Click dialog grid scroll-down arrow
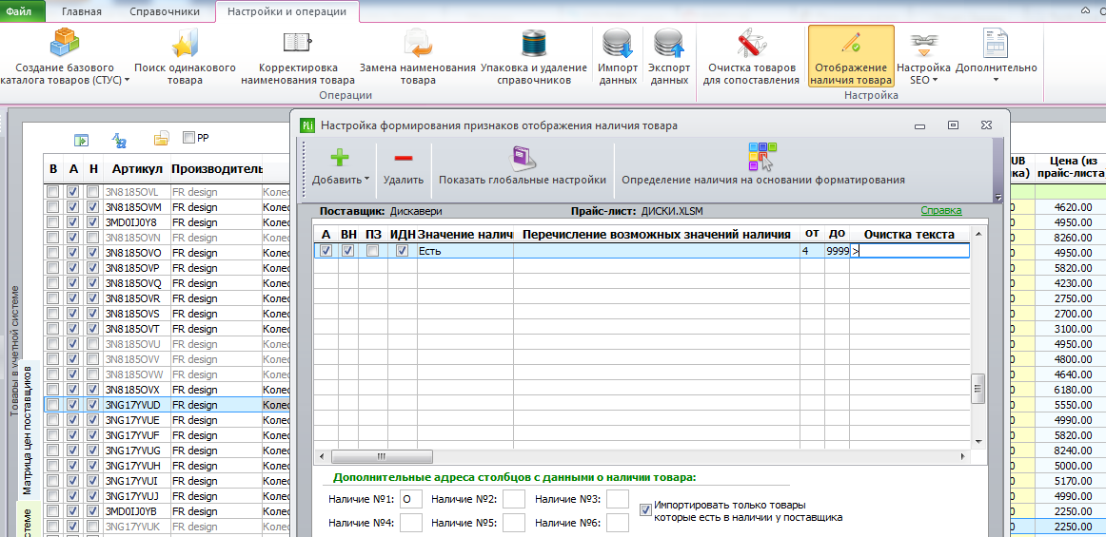 [x=978, y=441]
